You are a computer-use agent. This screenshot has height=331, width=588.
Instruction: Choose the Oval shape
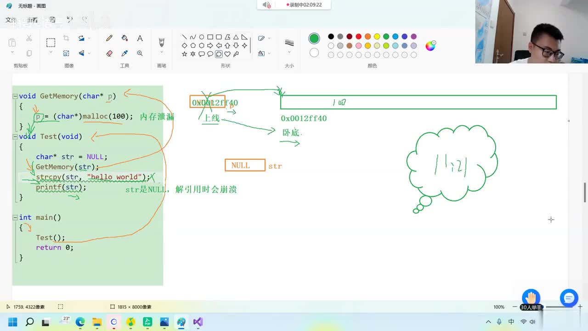pos(201,37)
